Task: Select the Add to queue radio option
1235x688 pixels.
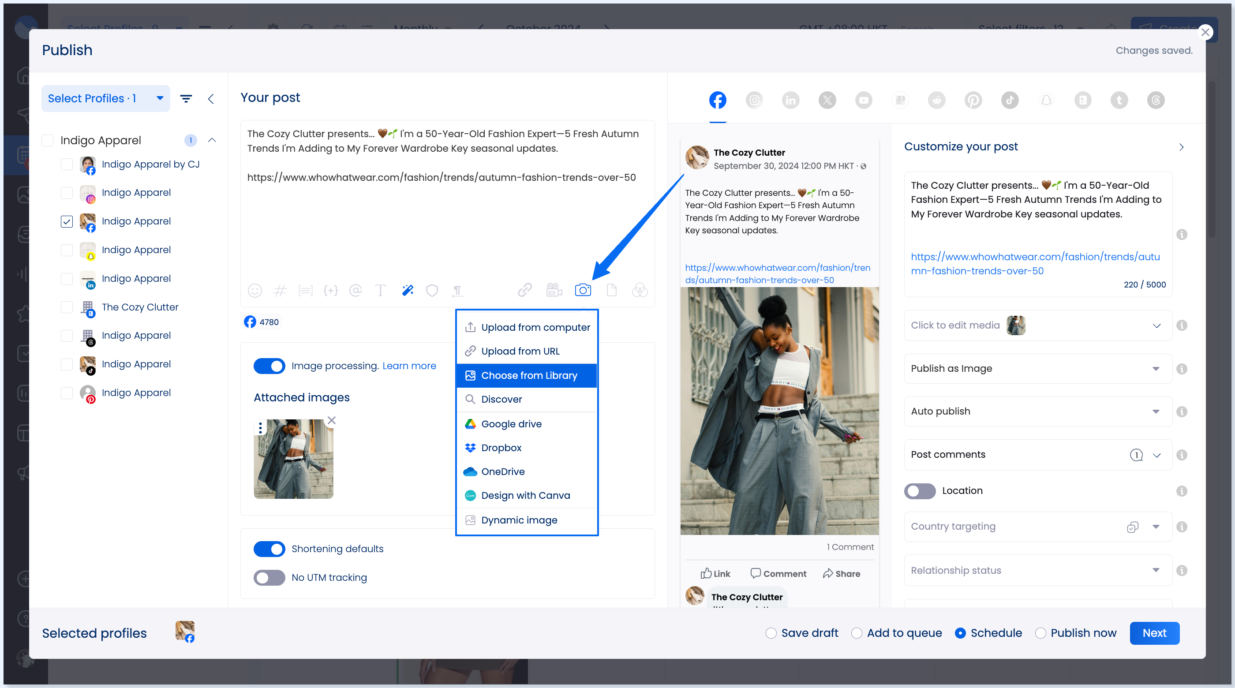Action: pyautogui.click(x=856, y=633)
